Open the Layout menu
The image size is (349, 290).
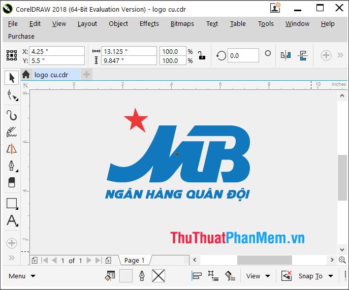[x=87, y=23]
